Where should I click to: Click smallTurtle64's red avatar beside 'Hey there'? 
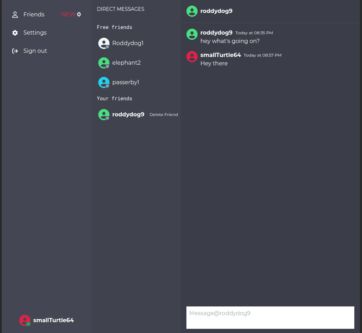tap(192, 57)
